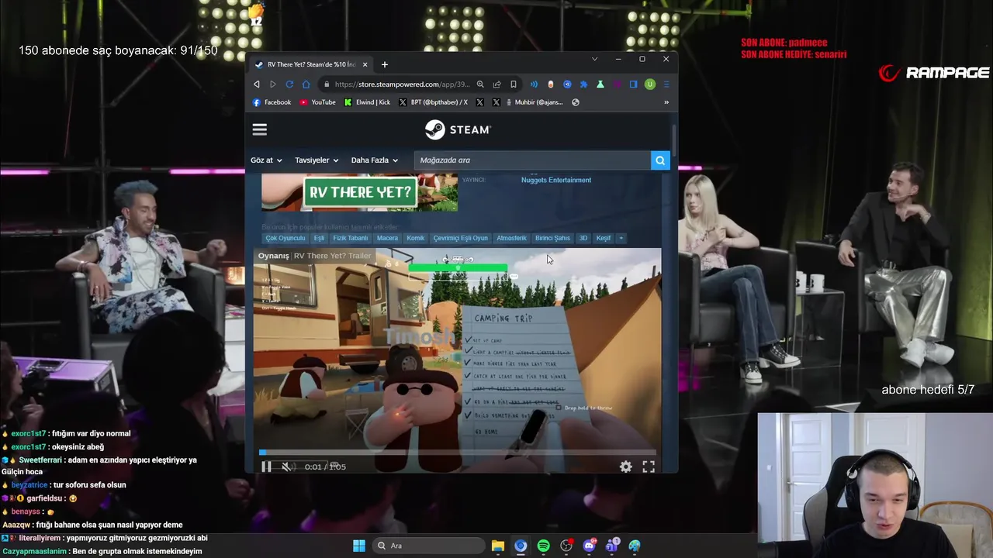This screenshot has height=558, width=993.
Task: Pause the trailer video
Action: tap(266, 467)
